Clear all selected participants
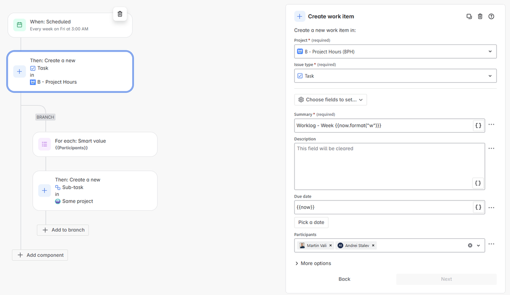The width and height of the screenshot is (510, 295). click(x=470, y=245)
